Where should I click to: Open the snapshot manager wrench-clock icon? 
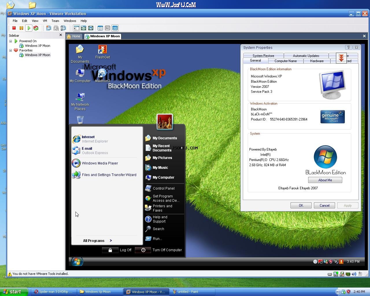click(63, 28)
